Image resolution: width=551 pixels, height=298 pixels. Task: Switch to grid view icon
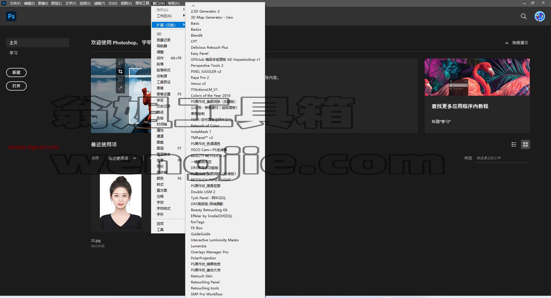(525, 145)
